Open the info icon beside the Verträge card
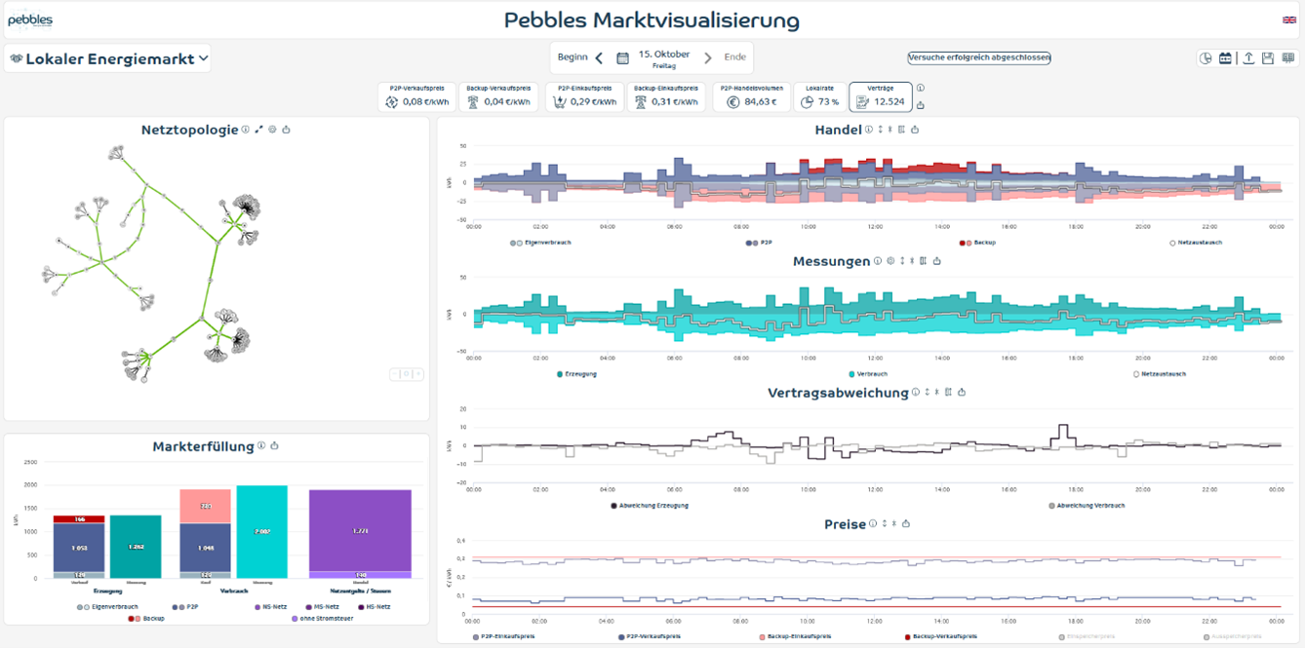Screen dimensions: 1305x648 pyautogui.click(x=921, y=89)
